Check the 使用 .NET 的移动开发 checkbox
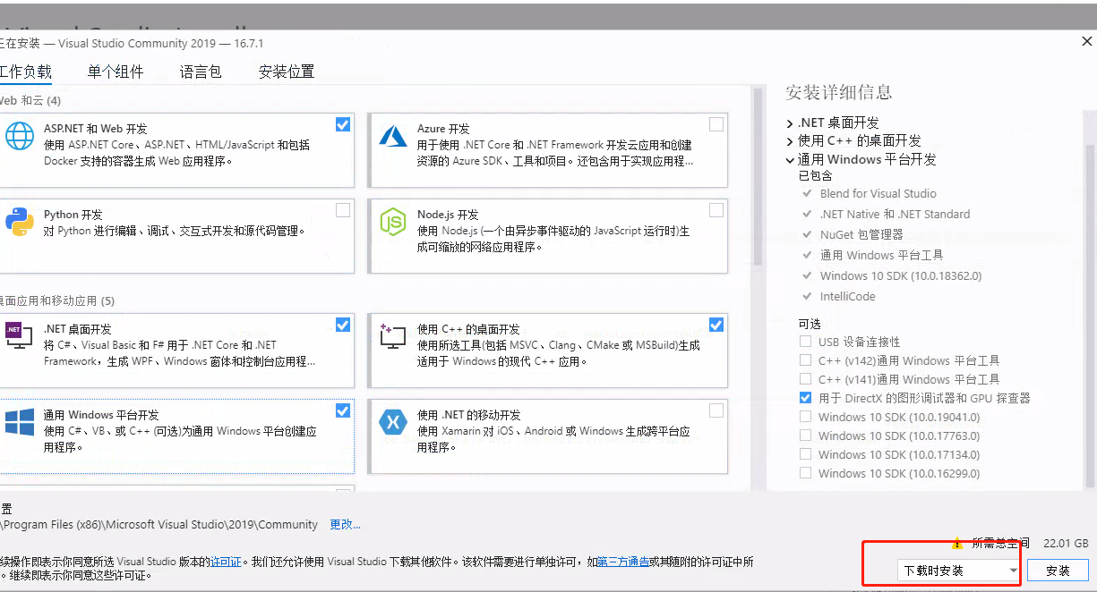This screenshot has height=592, width=1097. [x=716, y=410]
